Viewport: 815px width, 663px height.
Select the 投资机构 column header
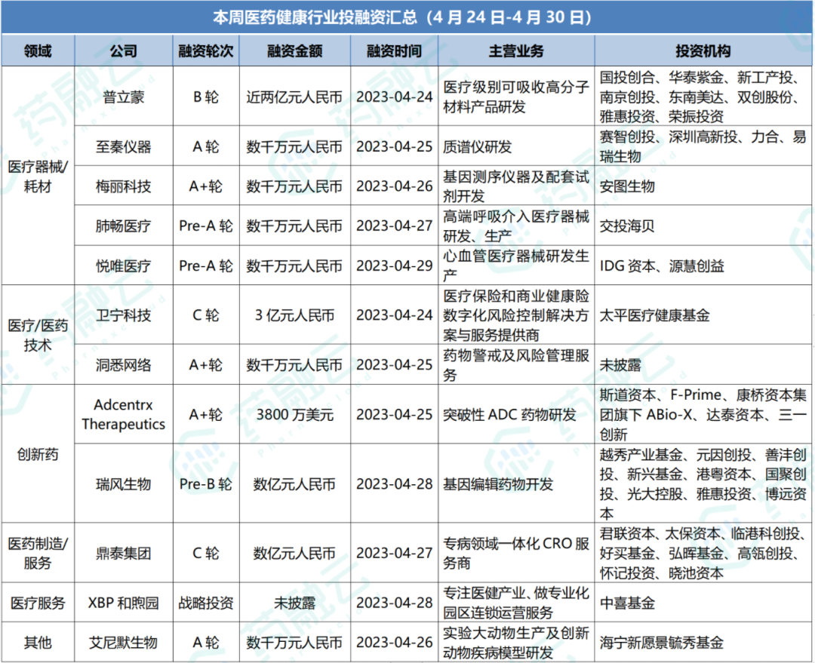[x=703, y=51]
